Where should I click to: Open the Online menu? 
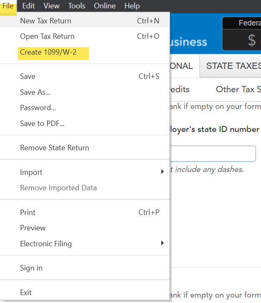105,6
